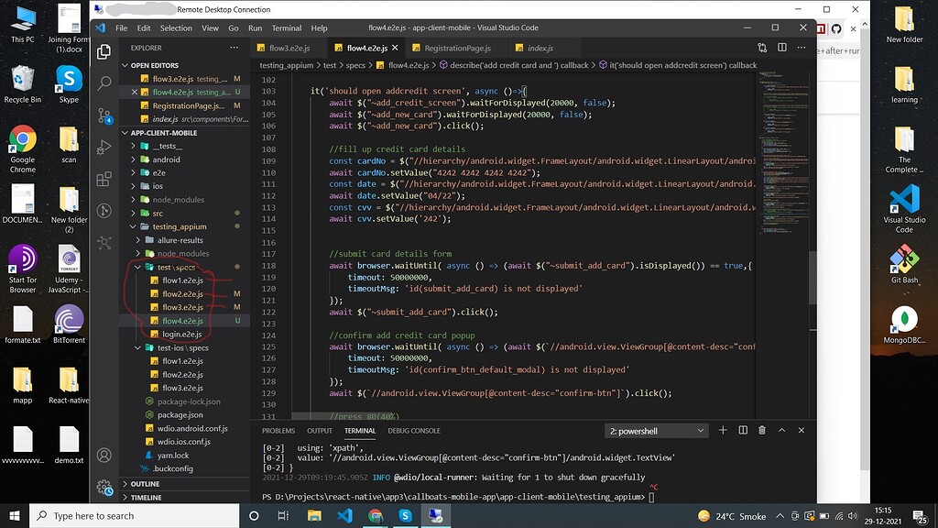Open the File menu
Image resolution: width=938 pixels, height=528 pixels.
point(122,28)
